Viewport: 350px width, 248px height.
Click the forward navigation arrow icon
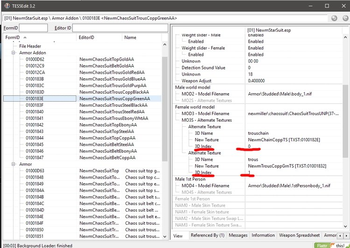coord(345,18)
